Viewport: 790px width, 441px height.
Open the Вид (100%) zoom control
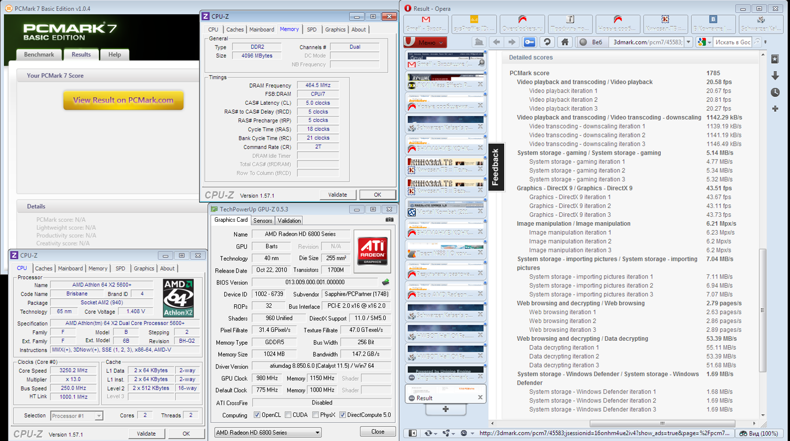click(759, 433)
